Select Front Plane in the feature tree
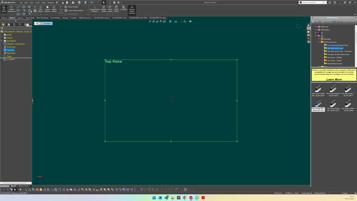 pyautogui.click(x=11, y=47)
